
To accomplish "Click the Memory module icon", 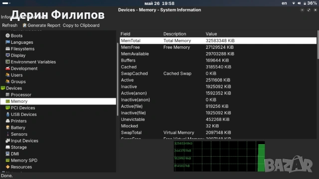I will coord(8,101).
